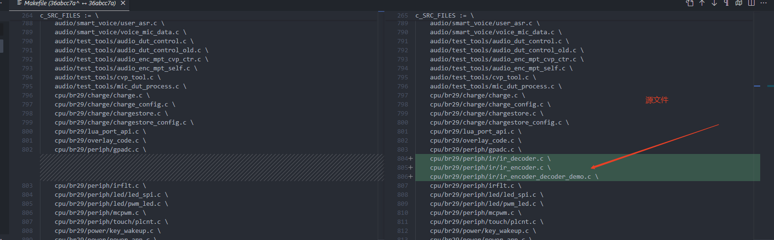Stage added line 804 plus marker
The image size is (774, 240).
(411, 159)
